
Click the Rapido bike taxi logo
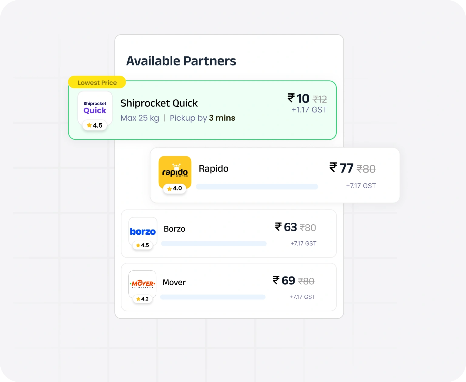[175, 171]
